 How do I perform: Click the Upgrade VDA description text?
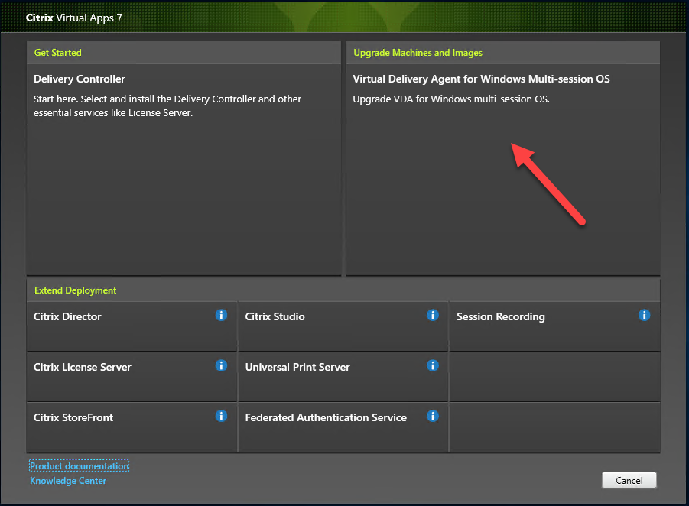point(451,99)
